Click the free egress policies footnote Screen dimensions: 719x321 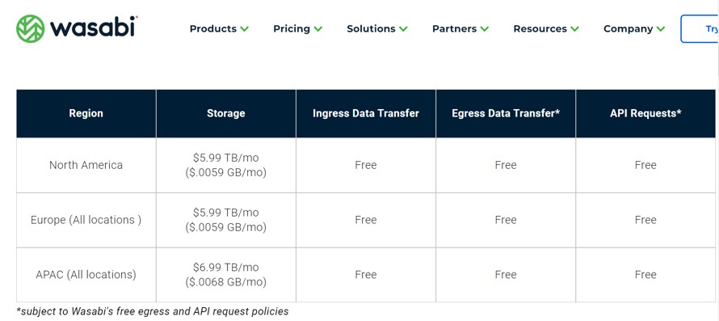pyautogui.click(x=152, y=311)
